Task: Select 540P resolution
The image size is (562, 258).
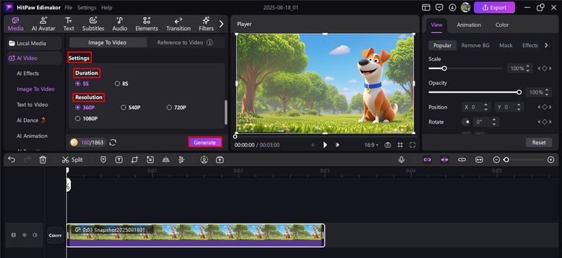Action: click(131, 108)
